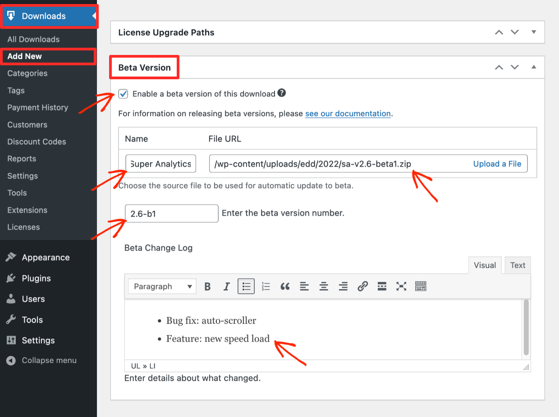
Task: Switch to the Visual editor tab
Action: click(485, 265)
